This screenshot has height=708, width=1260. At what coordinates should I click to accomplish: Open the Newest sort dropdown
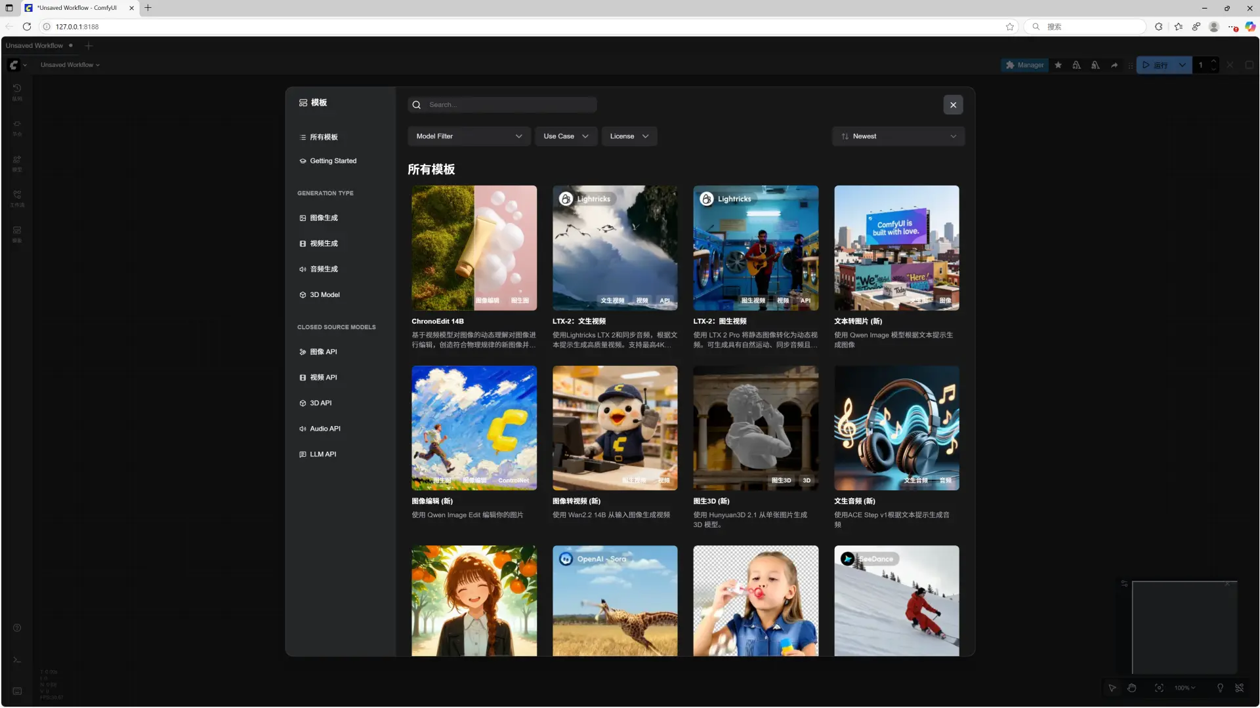898,136
